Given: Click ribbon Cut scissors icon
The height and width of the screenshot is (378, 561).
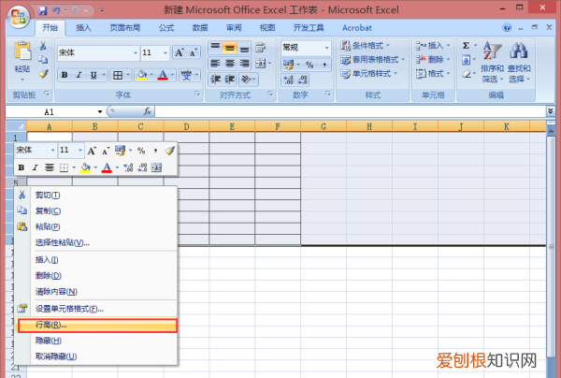Looking at the screenshot, I should click(x=43, y=46).
